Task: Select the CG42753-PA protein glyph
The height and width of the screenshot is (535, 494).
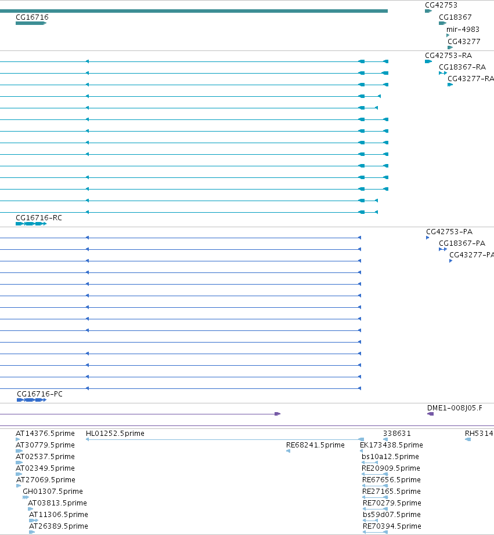Action: (x=427, y=238)
